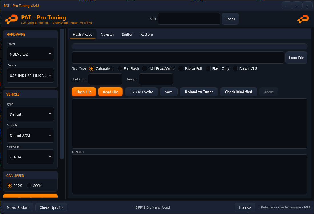Image resolution: width=314 pixels, height=214 pixels.
Task: Click the large pane under Flash File
Action: pos(190,124)
